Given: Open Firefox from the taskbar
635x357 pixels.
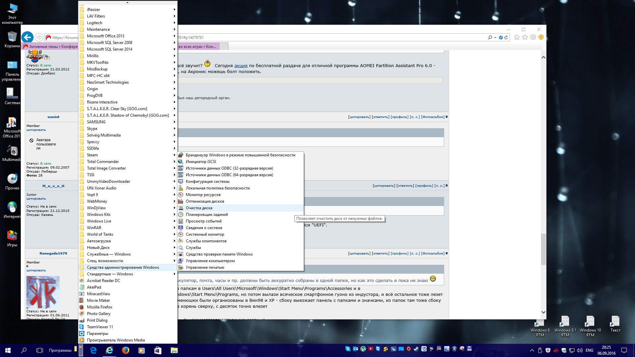Looking at the screenshot, I should (125, 350).
